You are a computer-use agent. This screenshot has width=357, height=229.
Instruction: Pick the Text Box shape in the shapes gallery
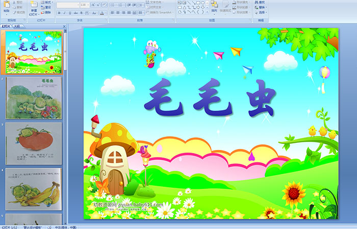point(180,3)
